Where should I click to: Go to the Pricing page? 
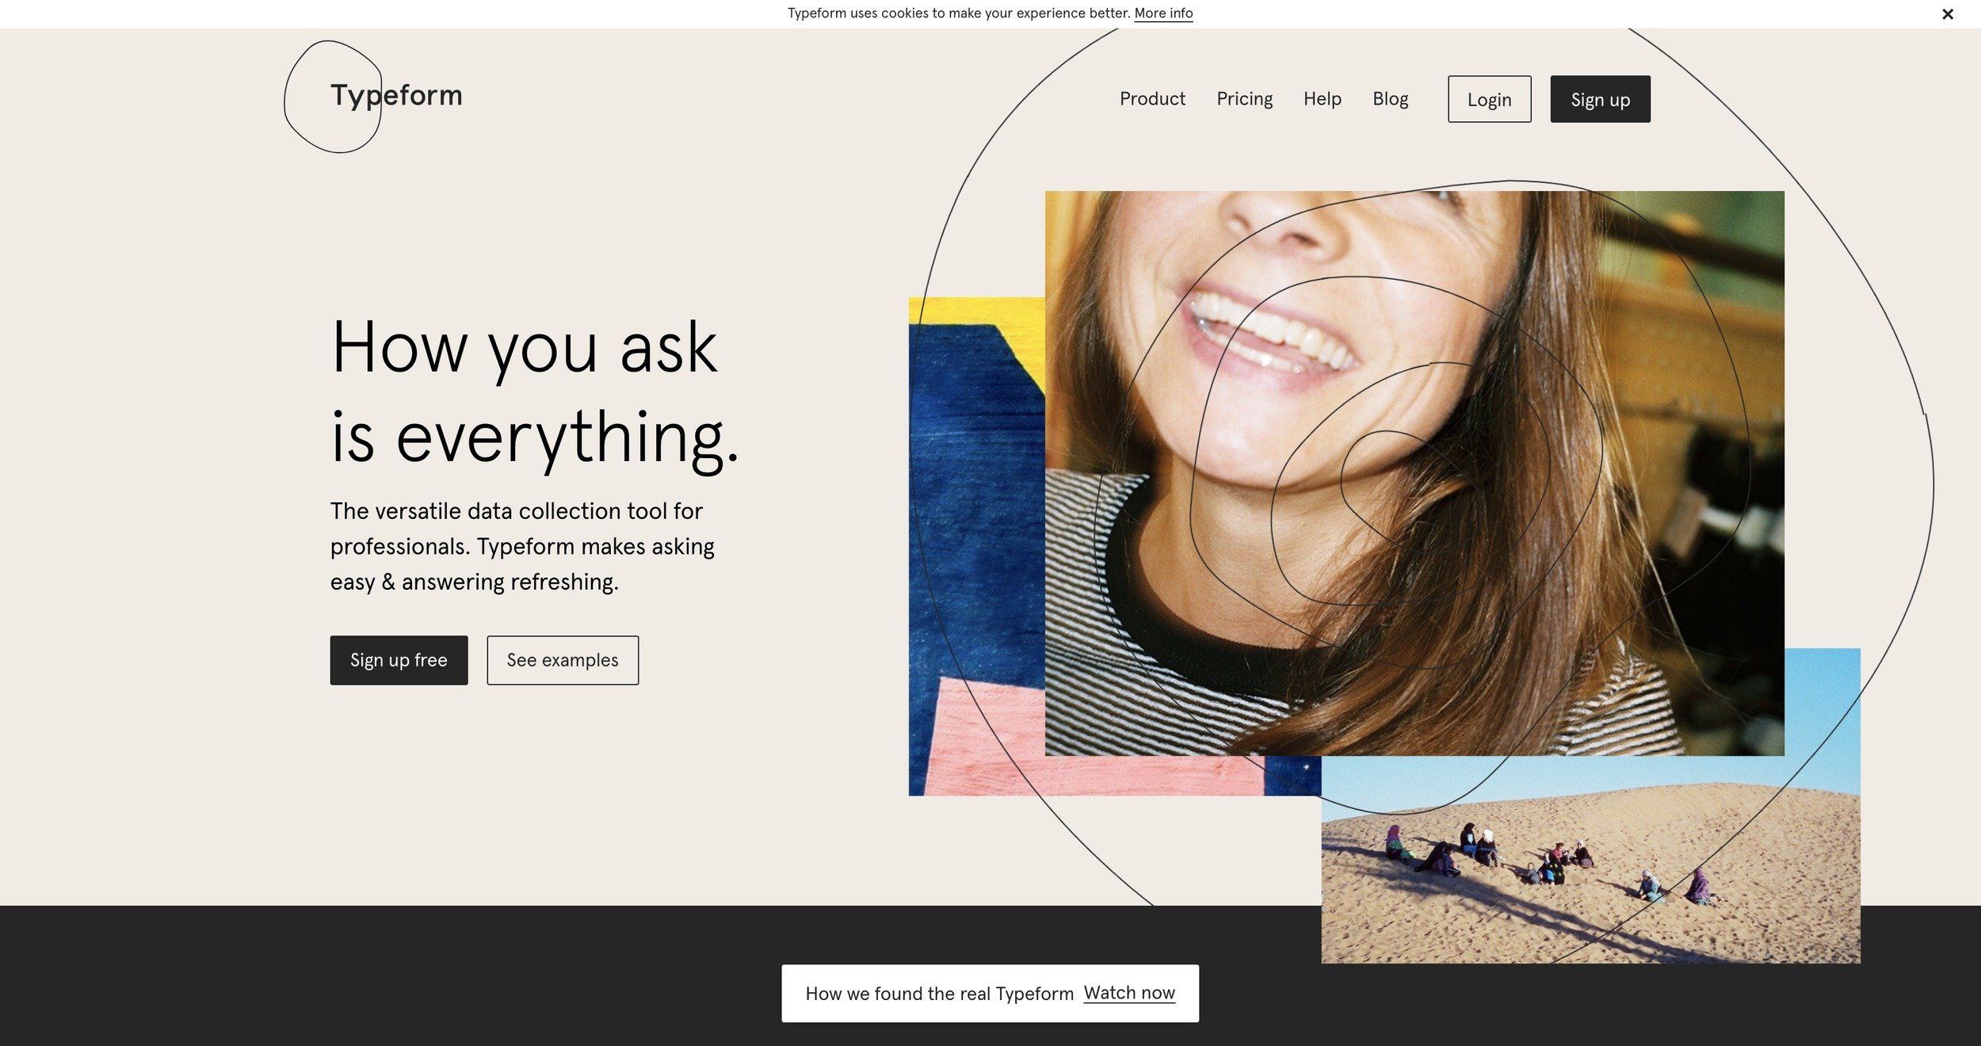[x=1244, y=99]
